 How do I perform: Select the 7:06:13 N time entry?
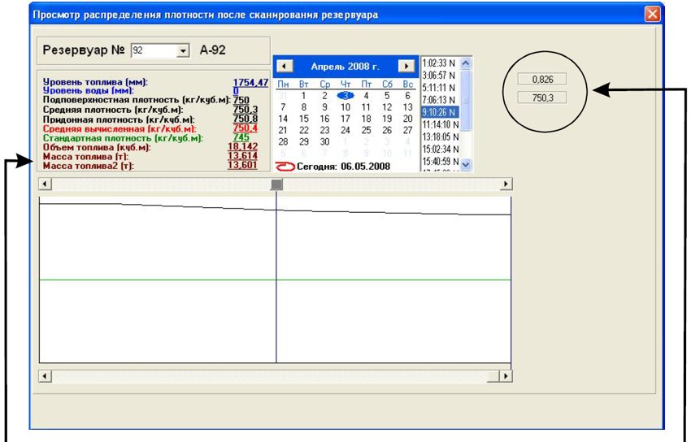click(x=439, y=99)
